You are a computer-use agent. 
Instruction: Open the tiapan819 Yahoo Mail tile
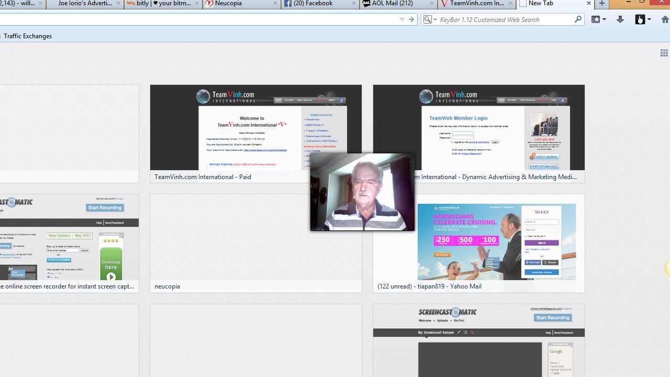tap(478, 242)
